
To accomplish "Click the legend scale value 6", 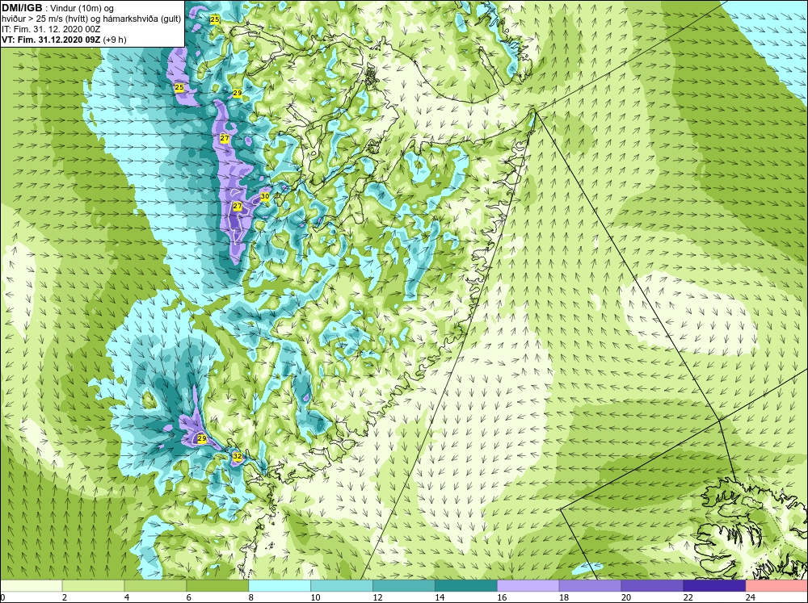I will point(188,597).
